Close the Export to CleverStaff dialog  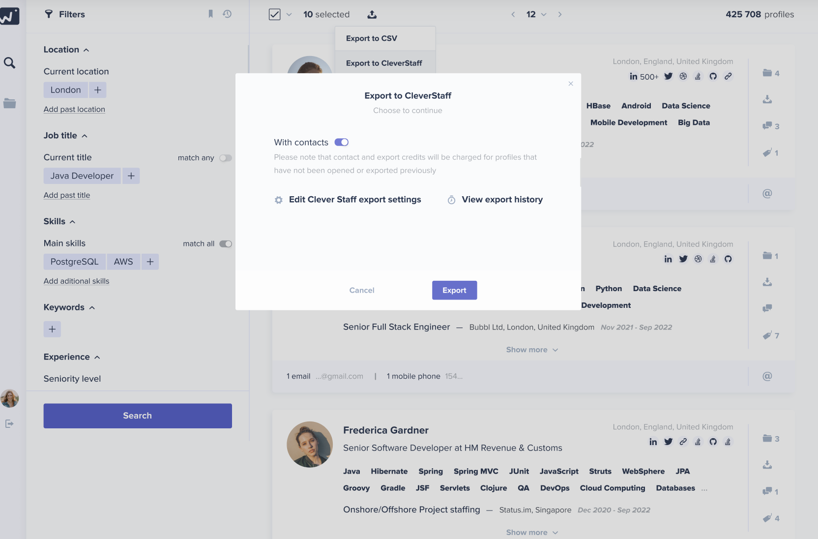click(x=571, y=84)
